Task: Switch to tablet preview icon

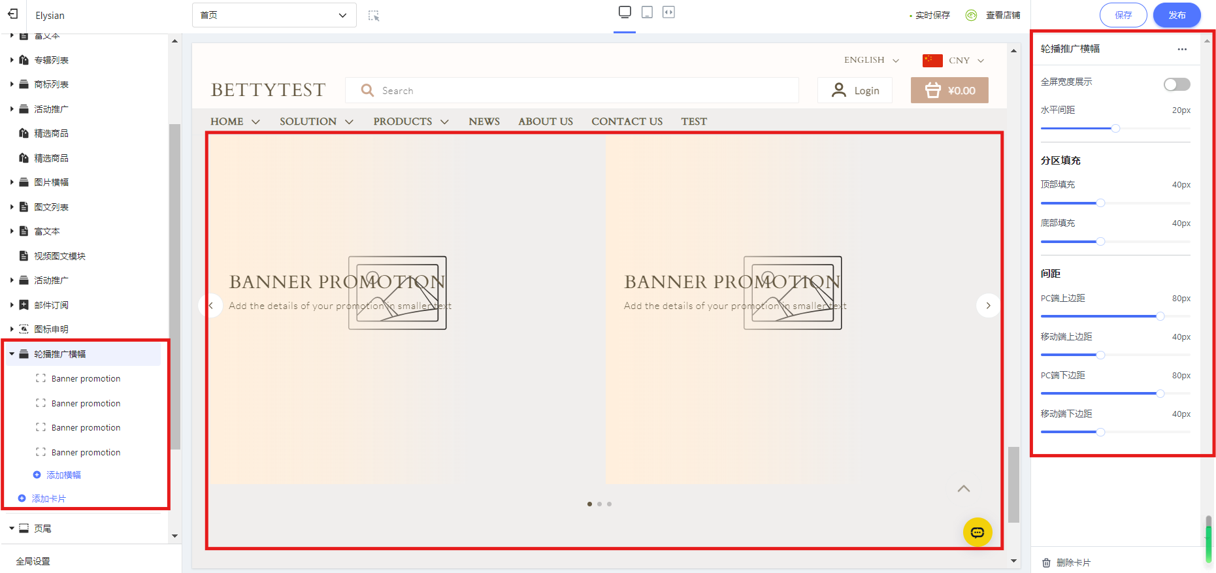Action: [x=647, y=12]
